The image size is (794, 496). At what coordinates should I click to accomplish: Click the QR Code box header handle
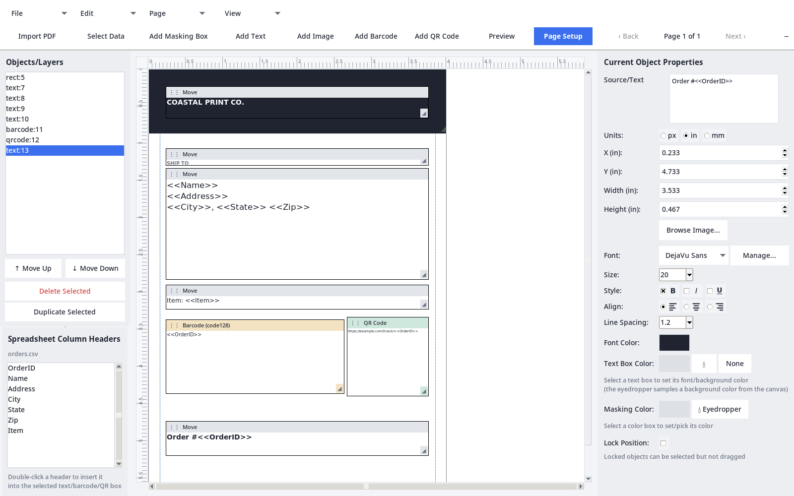(388, 323)
